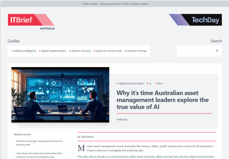
Task: Click the paragraph starting This data-driven domain
Action: 146,157
